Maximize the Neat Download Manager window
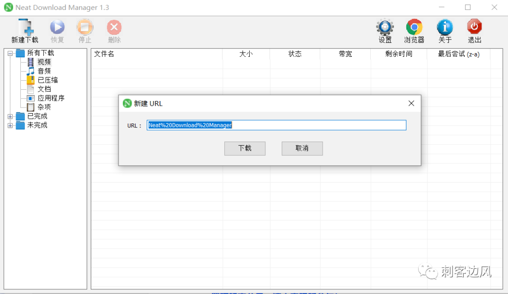The width and height of the screenshot is (508, 294). pos(468,7)
